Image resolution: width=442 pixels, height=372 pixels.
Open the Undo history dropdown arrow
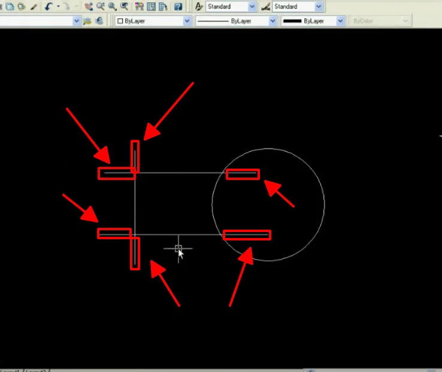[x=59, y=6]
